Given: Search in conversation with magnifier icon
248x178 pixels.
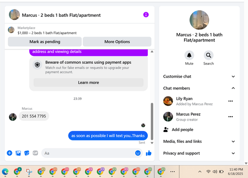Looking at the screenshot, I should point(208,55).
